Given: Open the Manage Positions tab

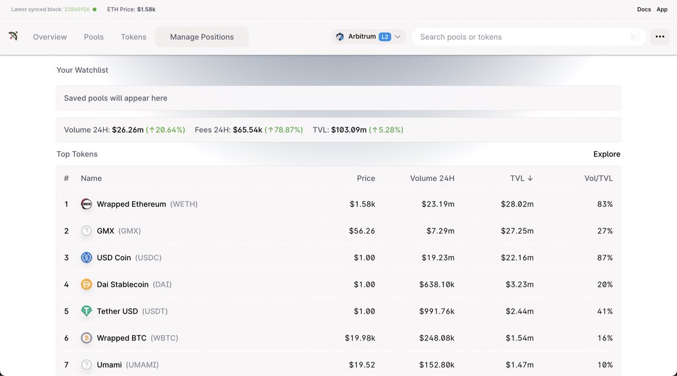Looking at the screenshot, I should pyautogui.click(x=202, y=37).
